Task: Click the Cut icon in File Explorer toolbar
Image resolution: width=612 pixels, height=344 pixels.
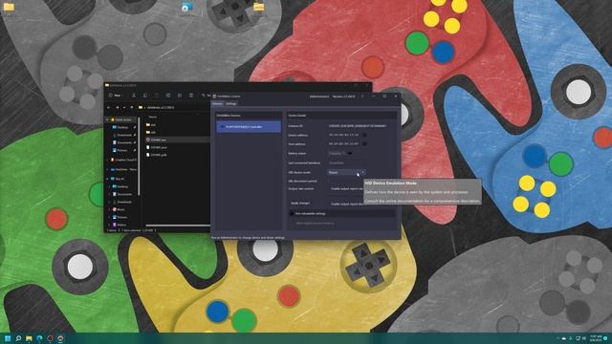Action: pos(134,96)
